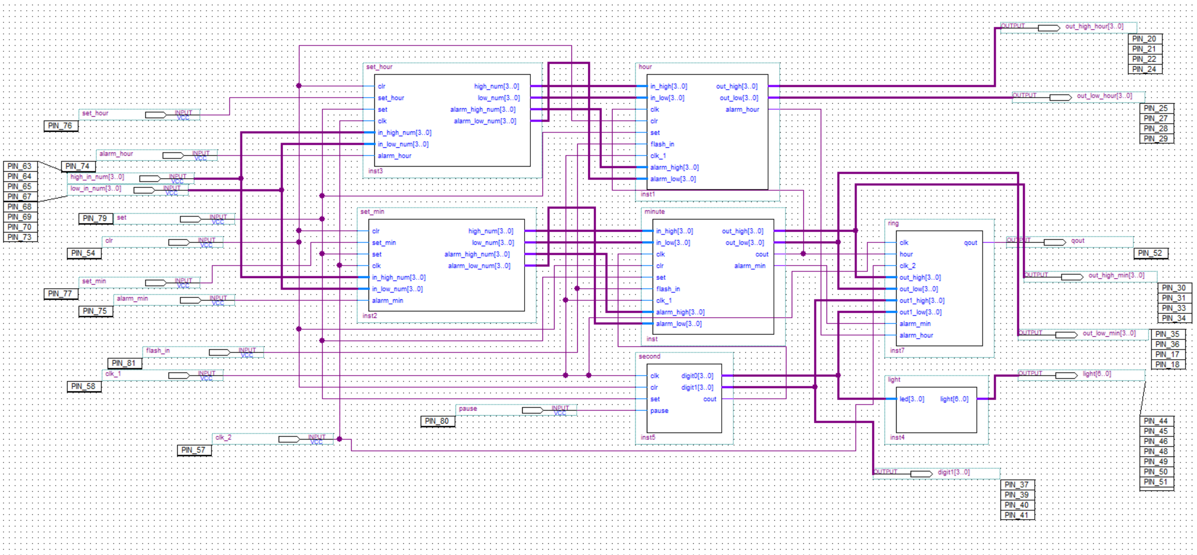Click the PIN_80 assignment label
This screenshot has height=555, width=1197.
437,421
